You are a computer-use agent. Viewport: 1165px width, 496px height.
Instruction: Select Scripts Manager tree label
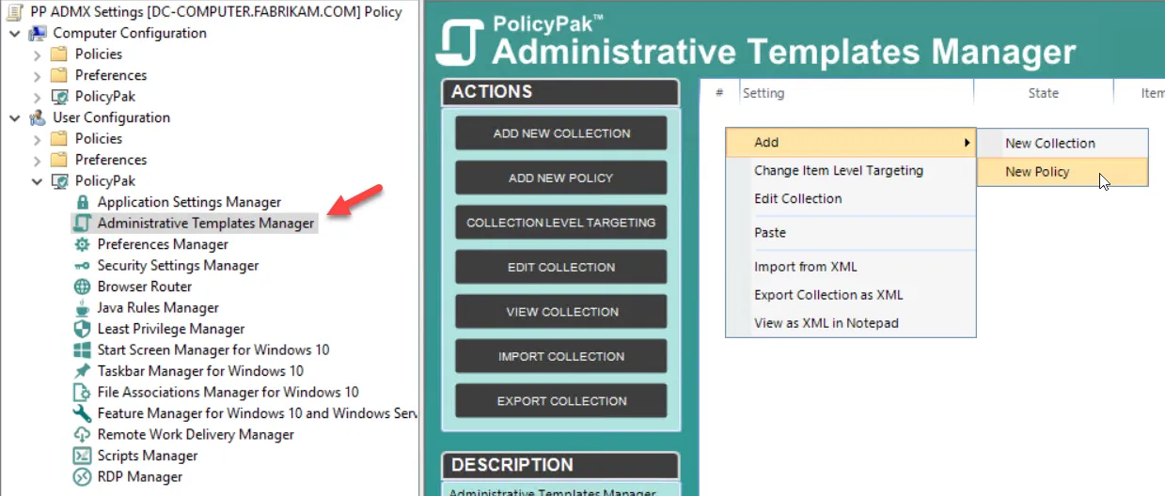148,456
